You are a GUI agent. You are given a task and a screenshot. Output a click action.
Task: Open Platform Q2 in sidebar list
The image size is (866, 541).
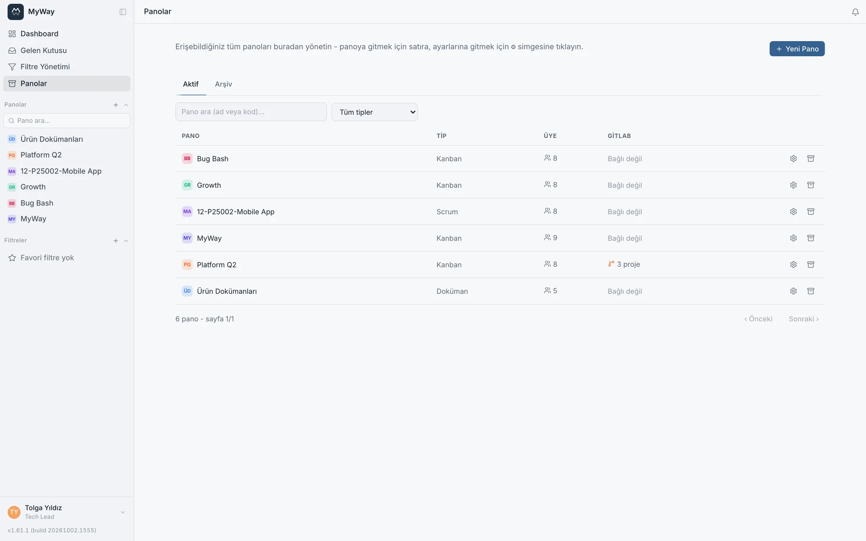coord(67,155)
